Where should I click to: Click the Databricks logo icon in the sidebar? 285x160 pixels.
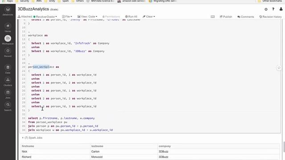[8, 9]
